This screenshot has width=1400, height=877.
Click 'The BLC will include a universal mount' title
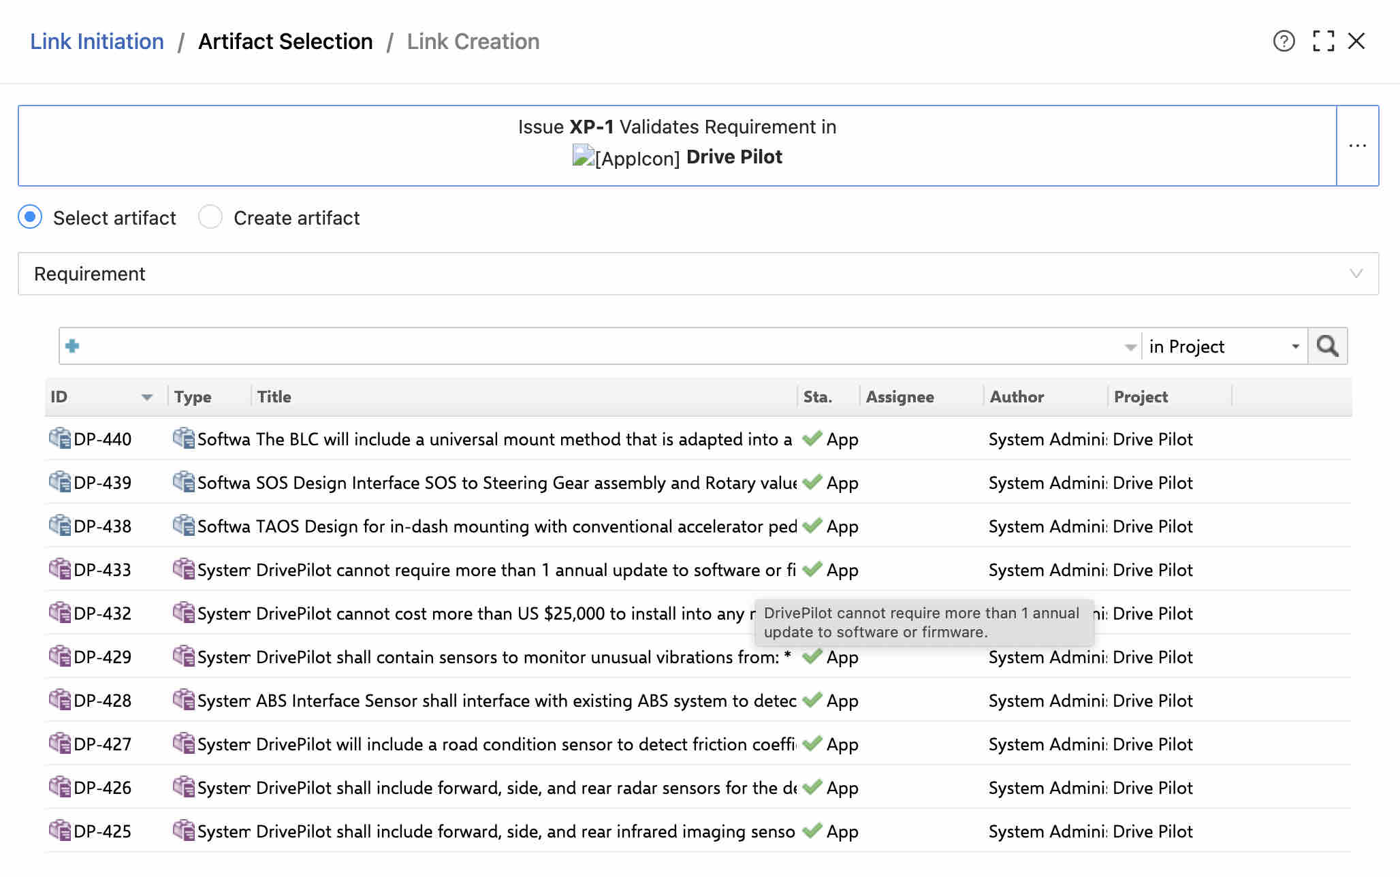tap(524, 439)
